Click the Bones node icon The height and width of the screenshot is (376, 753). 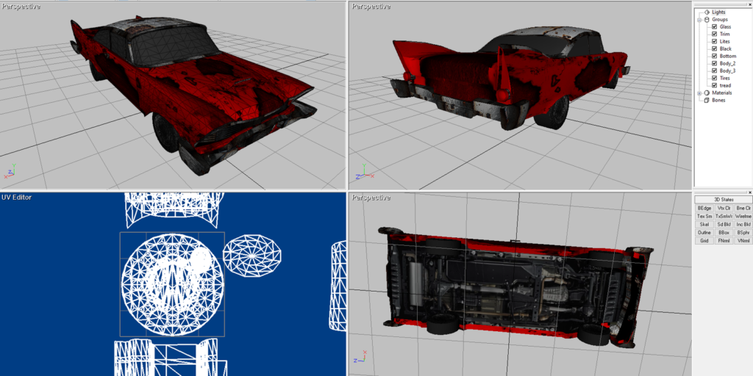(707, 100)
